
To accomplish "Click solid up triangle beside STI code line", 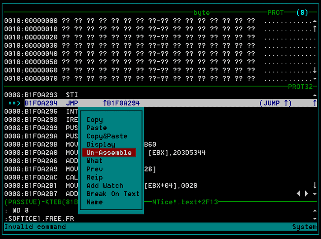I will pos(315,95).
